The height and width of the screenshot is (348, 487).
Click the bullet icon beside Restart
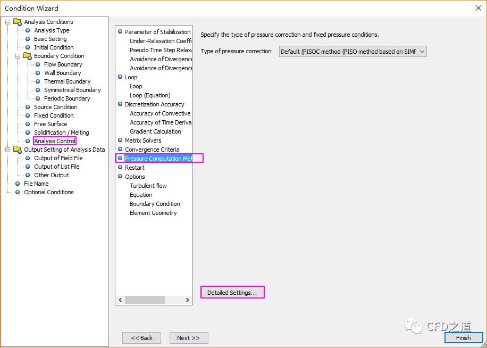120,168
